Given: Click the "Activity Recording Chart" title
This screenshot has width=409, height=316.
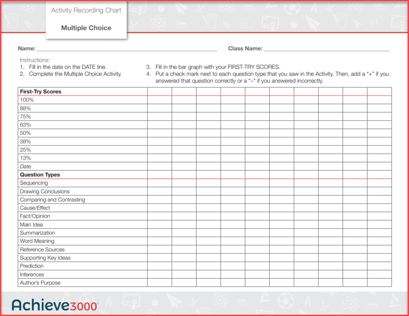Looking at the screenshot, I should click(x=86, y=10).
